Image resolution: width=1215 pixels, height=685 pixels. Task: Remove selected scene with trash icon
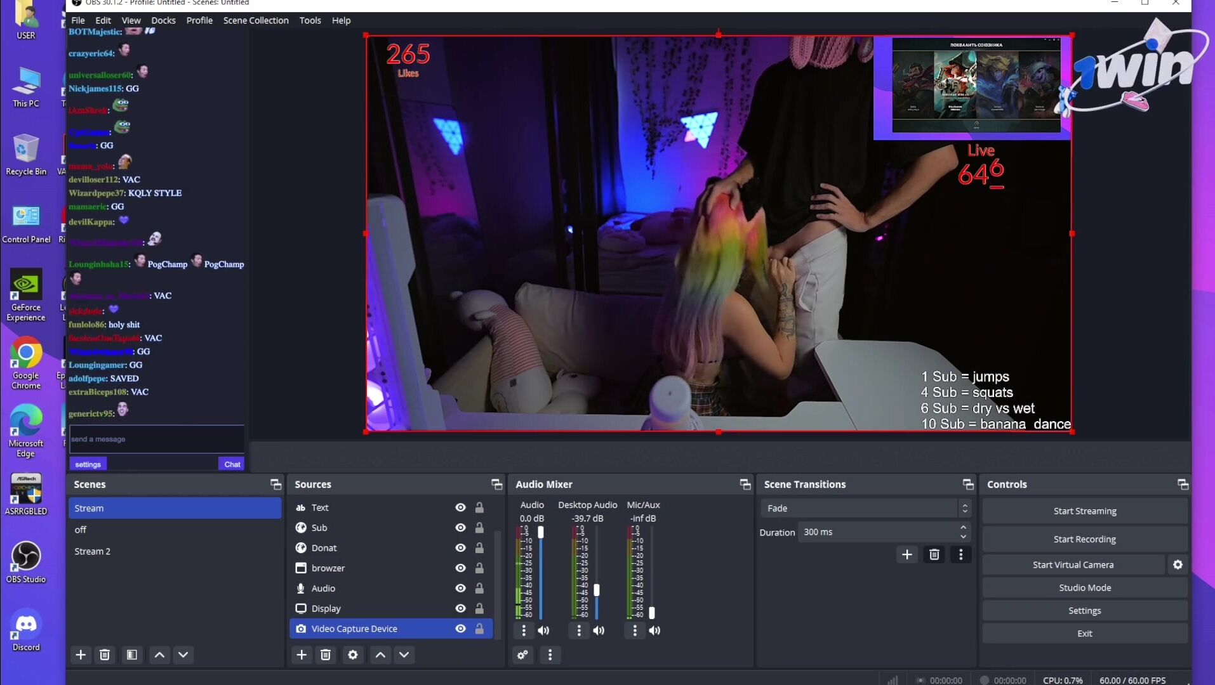pos(105,655)
